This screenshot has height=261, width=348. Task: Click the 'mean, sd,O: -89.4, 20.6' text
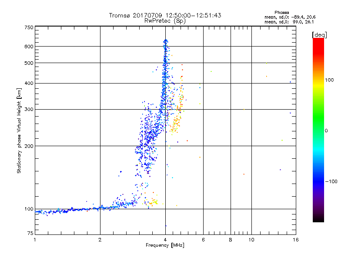(290, 17)
